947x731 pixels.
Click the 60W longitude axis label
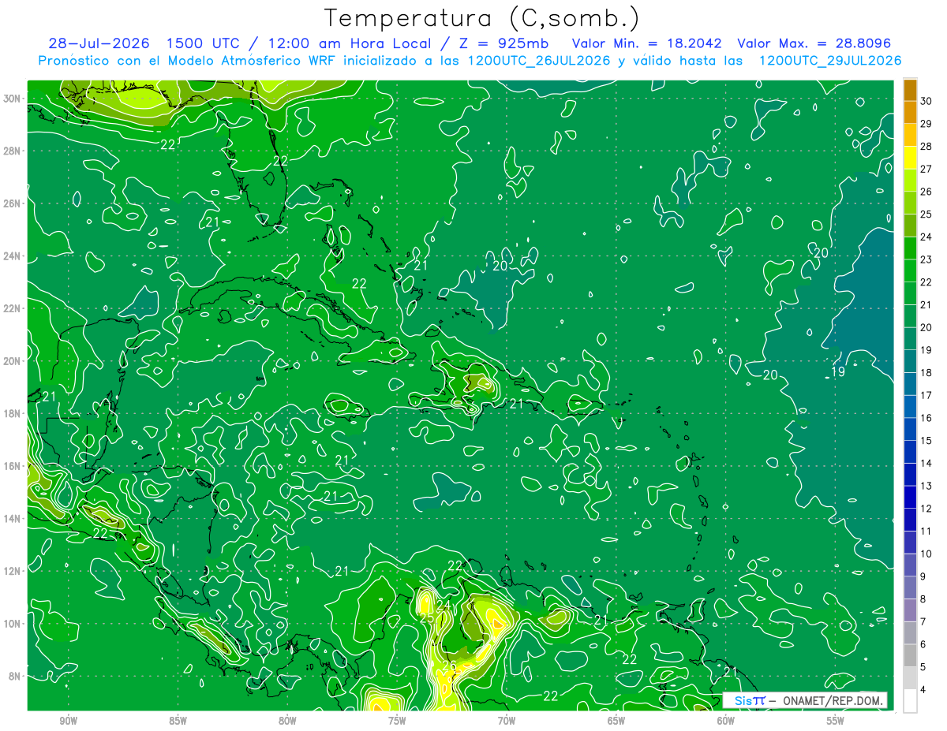(726, 721)
